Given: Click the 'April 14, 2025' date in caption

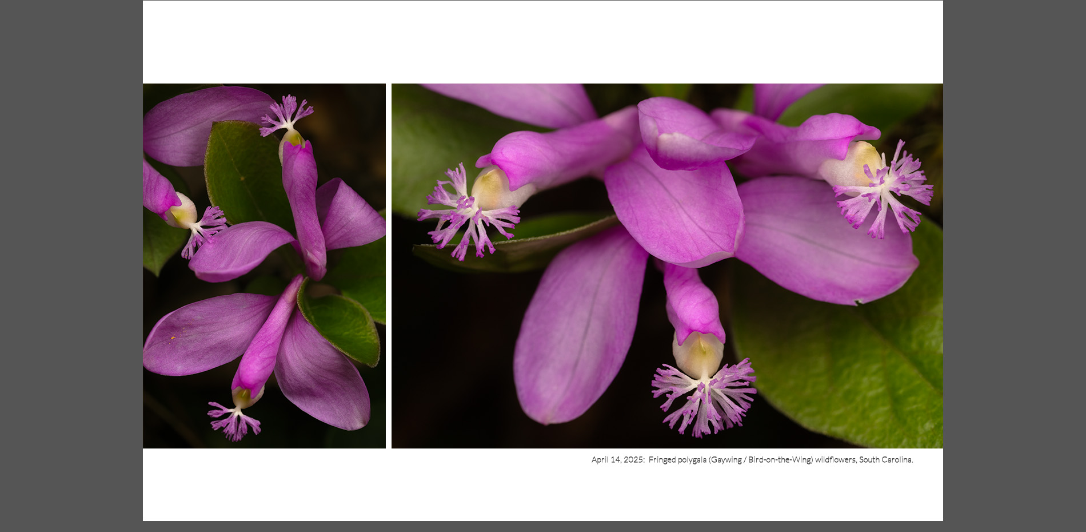Looking at the screenshot, I should click(x=617, y=459).
